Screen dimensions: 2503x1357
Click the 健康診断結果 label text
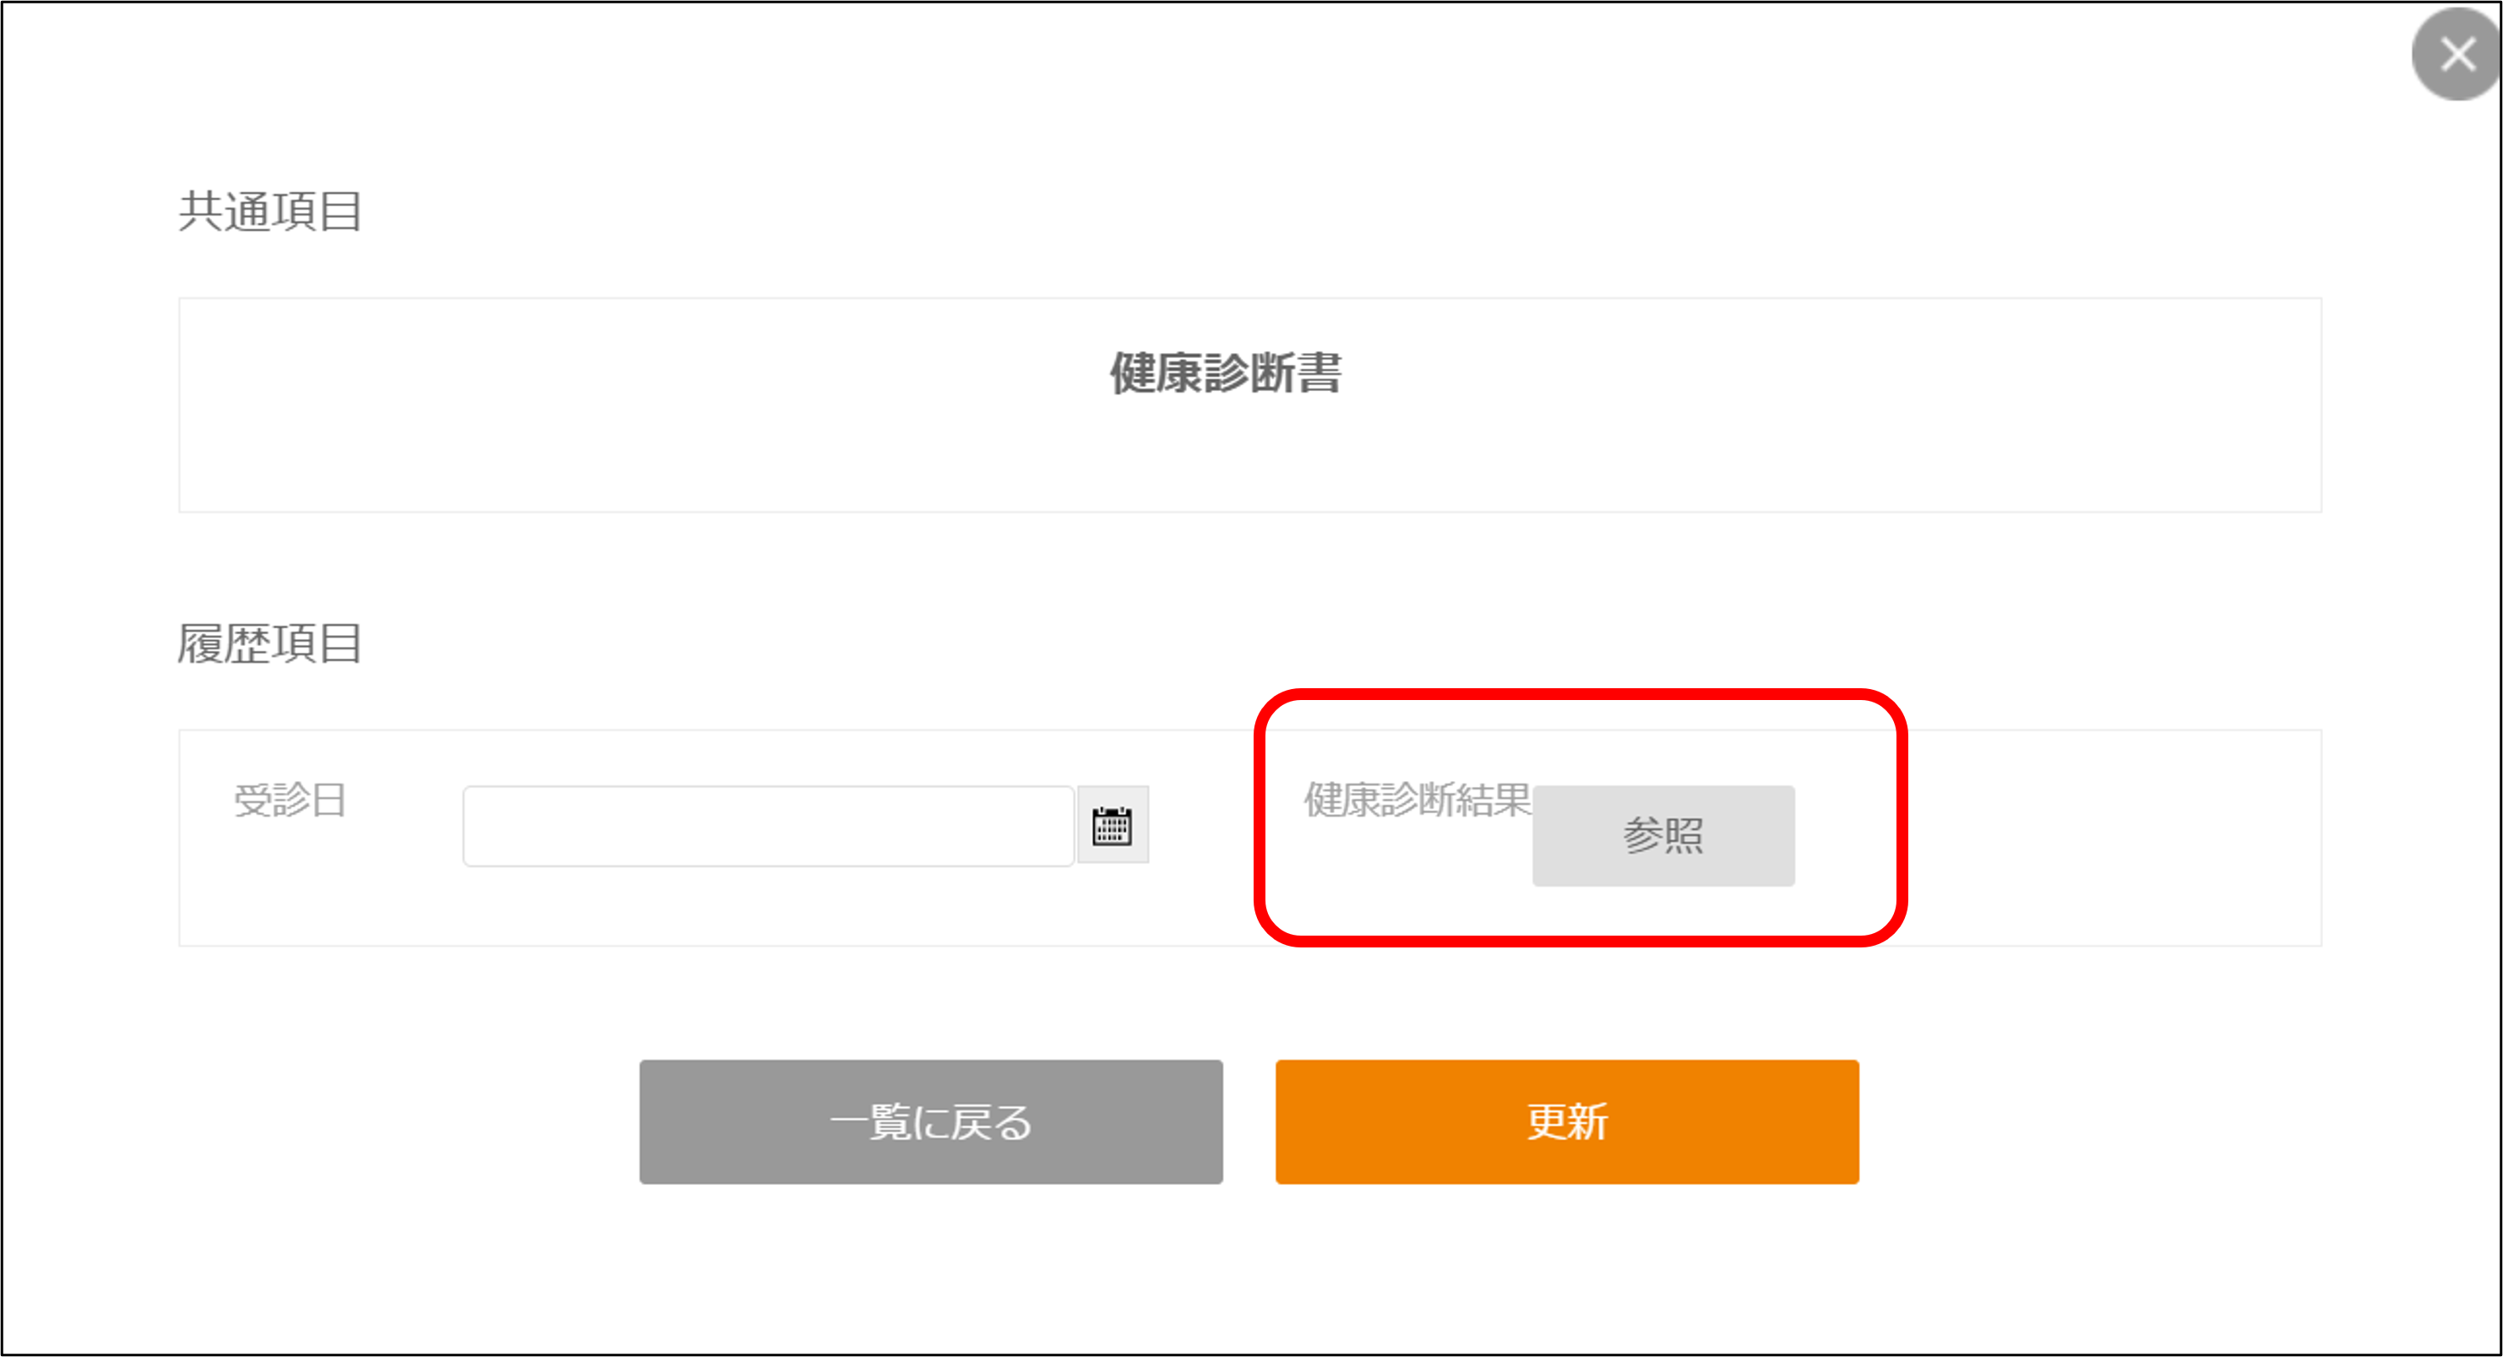point(1417,801)
